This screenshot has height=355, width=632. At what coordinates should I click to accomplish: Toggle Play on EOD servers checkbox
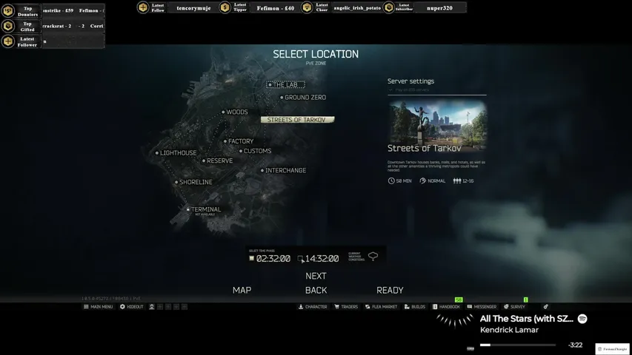(x=390, y=89)
